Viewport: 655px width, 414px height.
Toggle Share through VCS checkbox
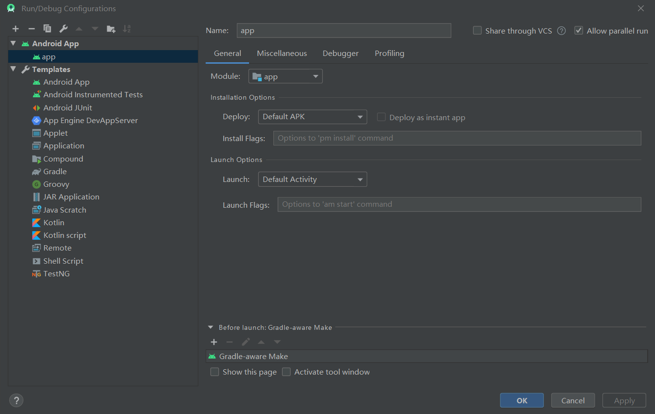(x=477, y=31)
